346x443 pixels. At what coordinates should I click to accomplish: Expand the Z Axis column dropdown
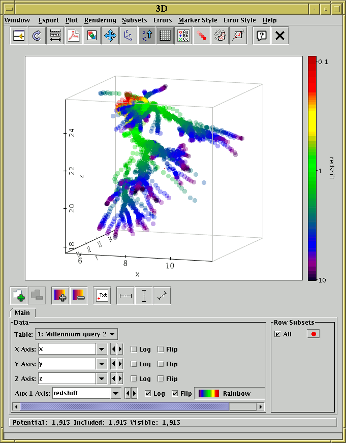coord(102,378)
